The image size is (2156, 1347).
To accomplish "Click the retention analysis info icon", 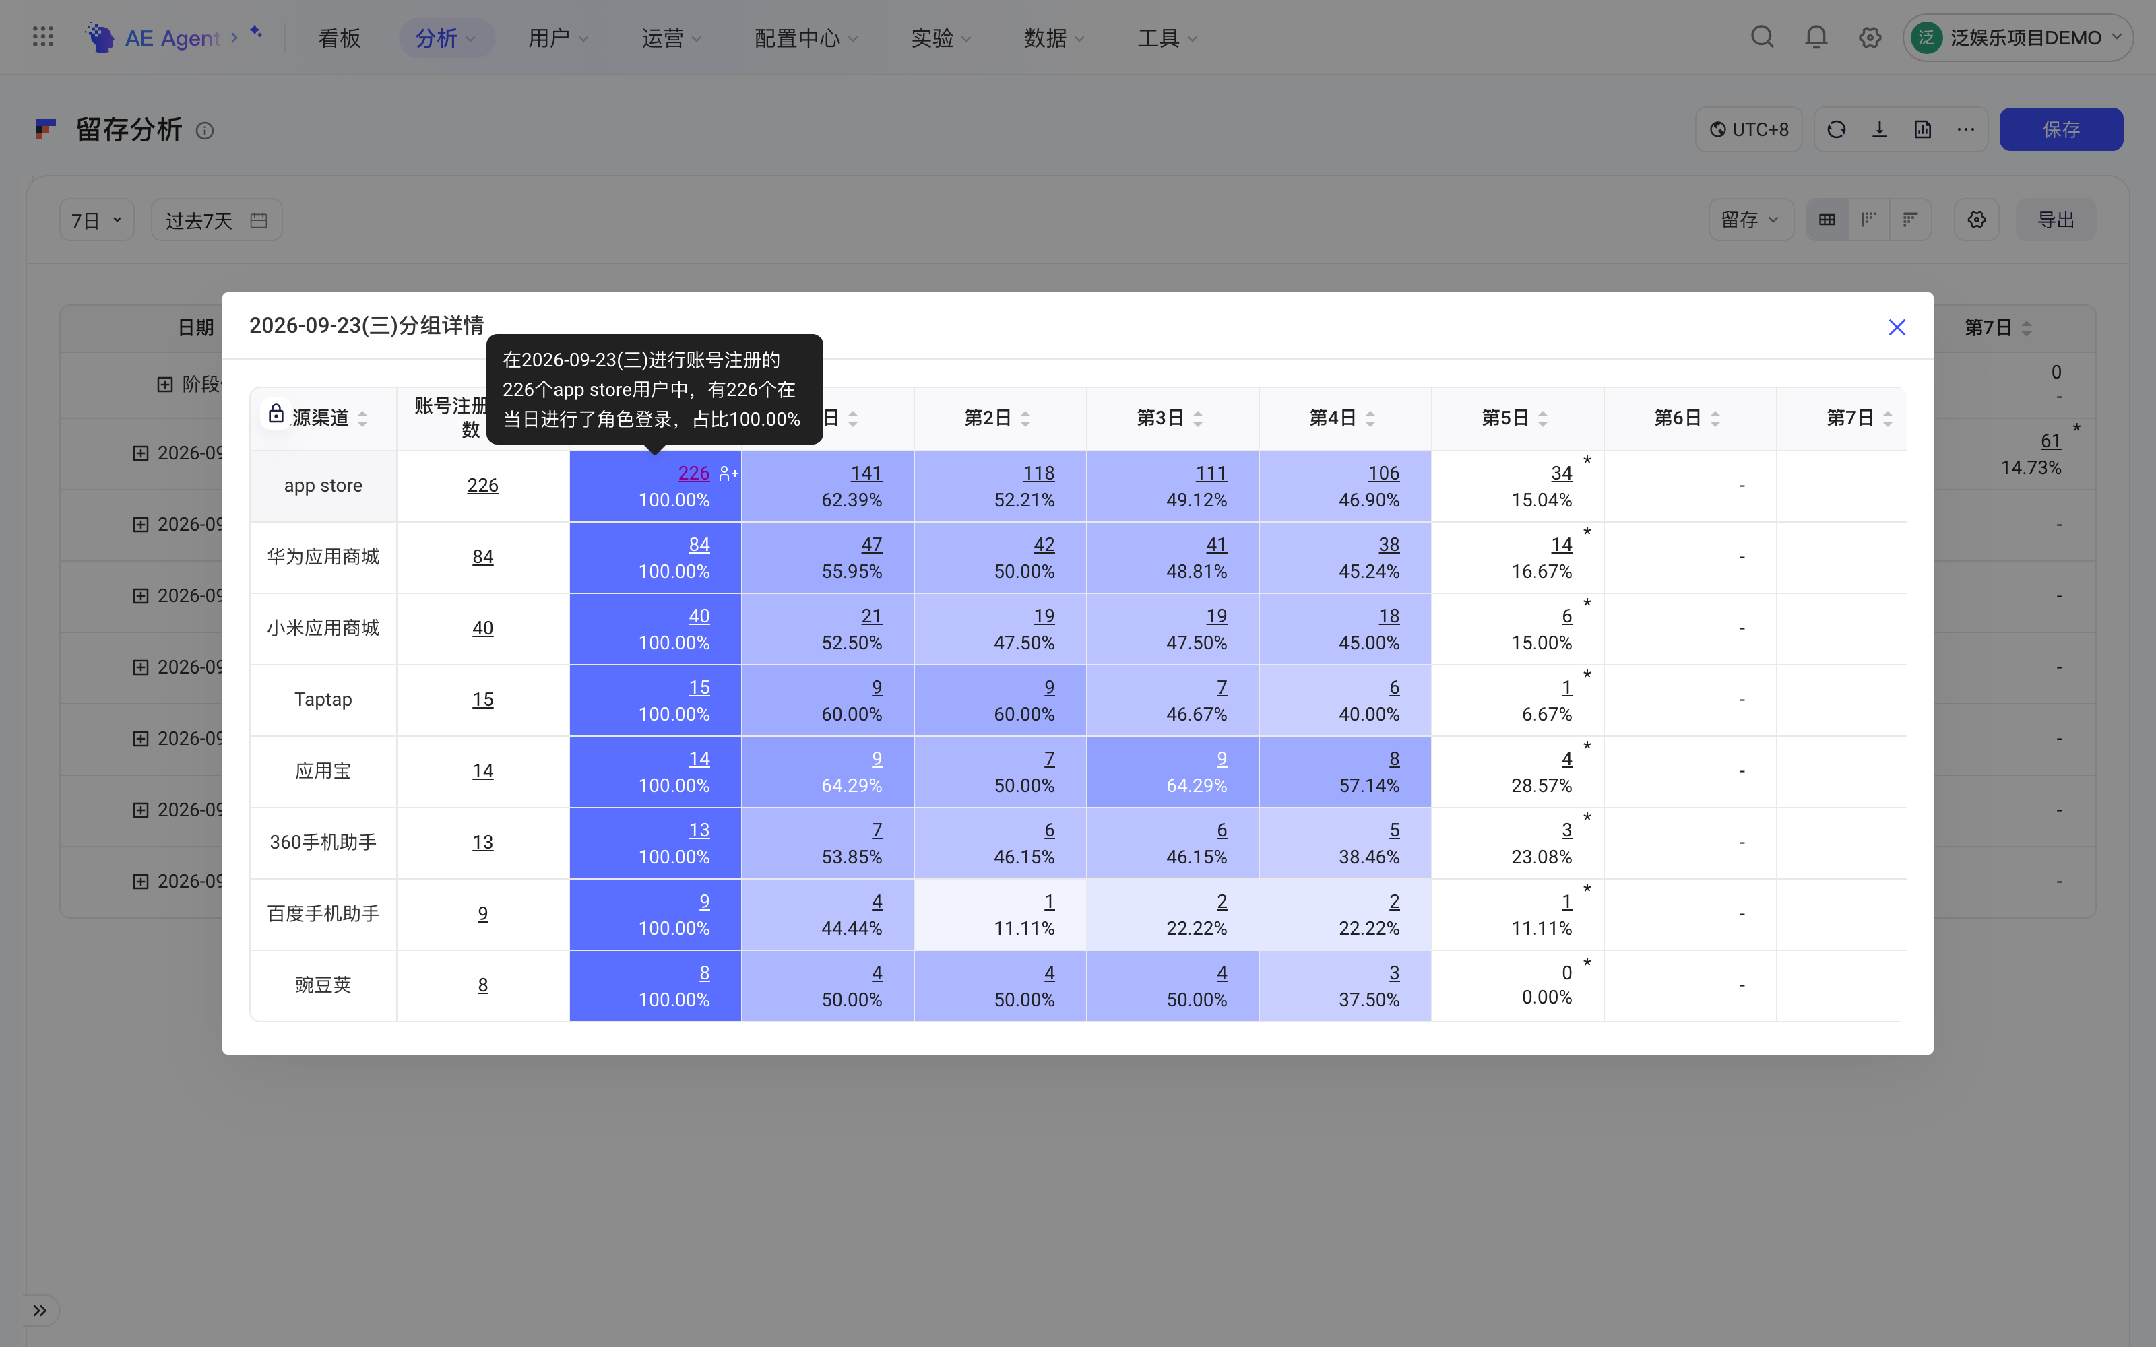I will pyautogui.click(x=205, y=131).
